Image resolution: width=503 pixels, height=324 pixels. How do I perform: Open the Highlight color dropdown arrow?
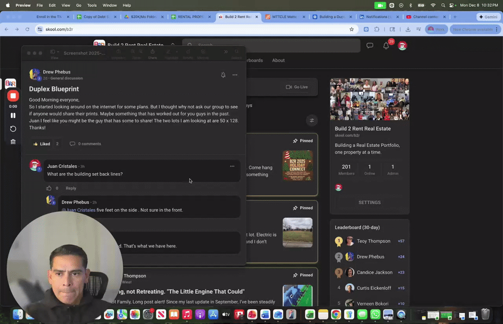tap(176, 52)
